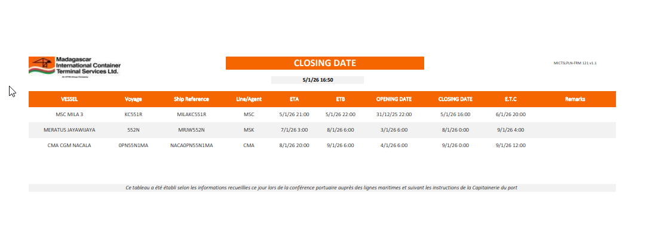Click the MICTSLPLN-FRM 121 v1.1 document reference

point(575,63)
